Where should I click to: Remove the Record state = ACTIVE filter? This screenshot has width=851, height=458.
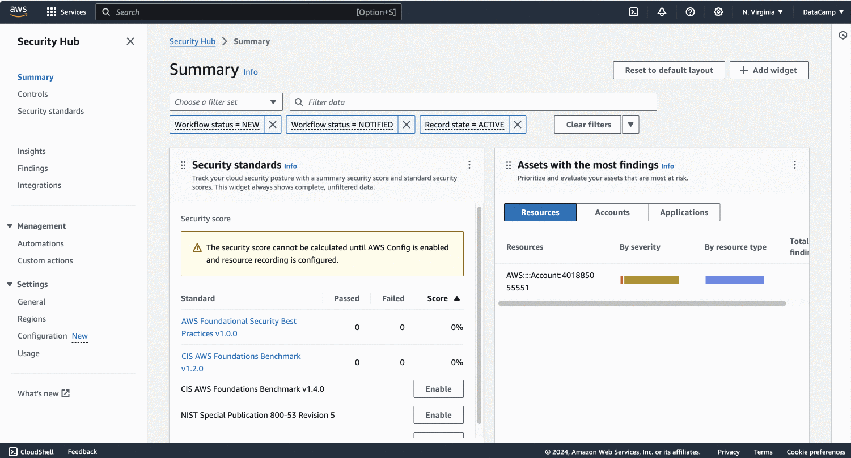[x=518, y=125]
